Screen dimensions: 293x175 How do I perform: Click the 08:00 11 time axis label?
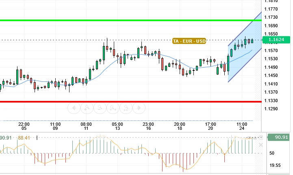86,126
